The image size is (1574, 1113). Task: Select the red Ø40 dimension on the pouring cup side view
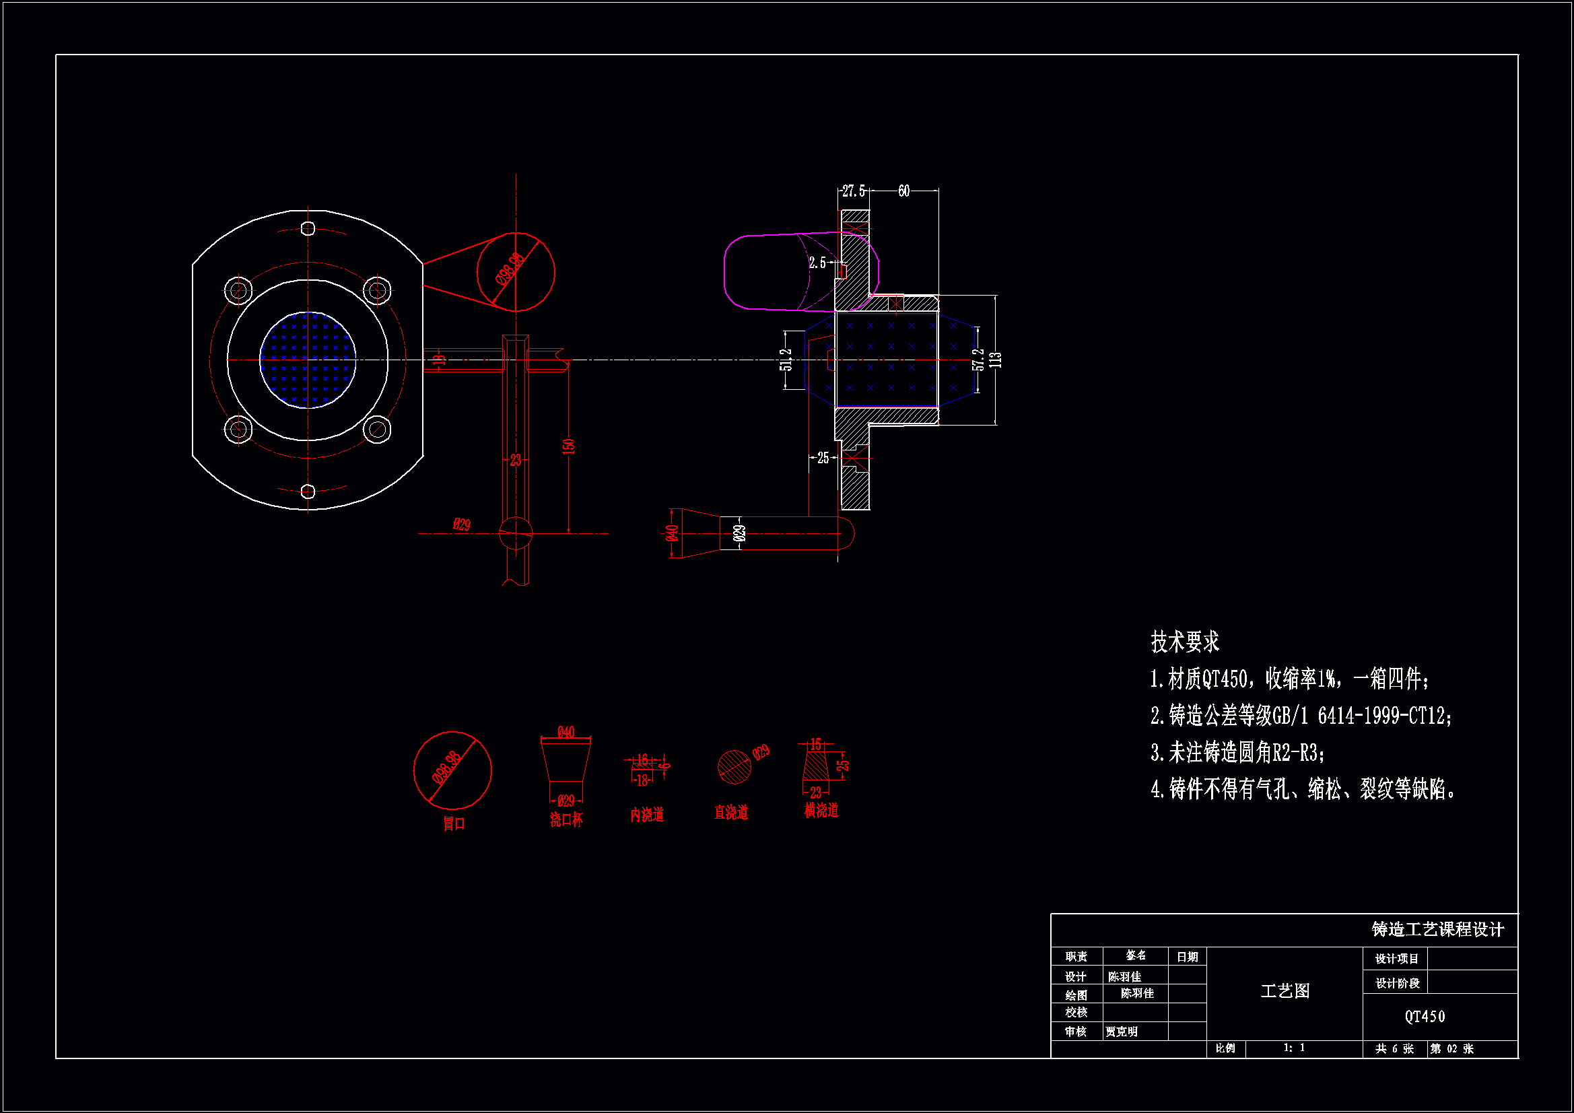672,533
